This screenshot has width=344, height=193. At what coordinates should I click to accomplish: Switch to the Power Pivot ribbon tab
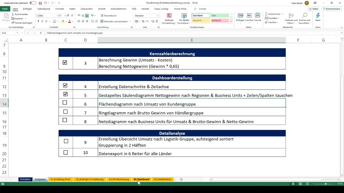click(180, 9)
